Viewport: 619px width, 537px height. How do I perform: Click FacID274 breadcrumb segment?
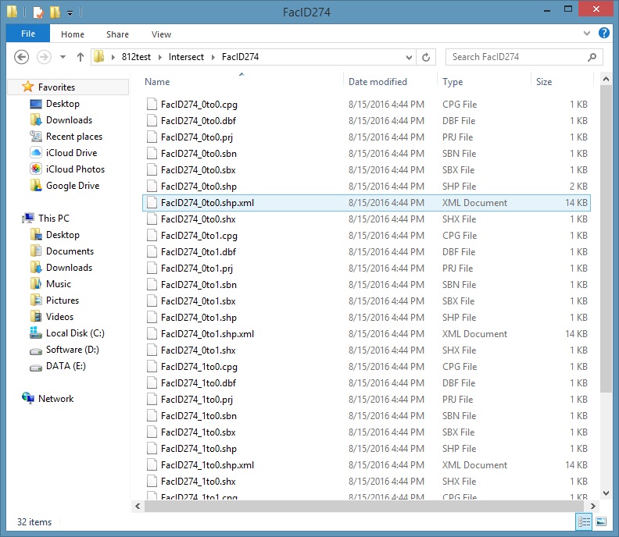pos(241,57)
